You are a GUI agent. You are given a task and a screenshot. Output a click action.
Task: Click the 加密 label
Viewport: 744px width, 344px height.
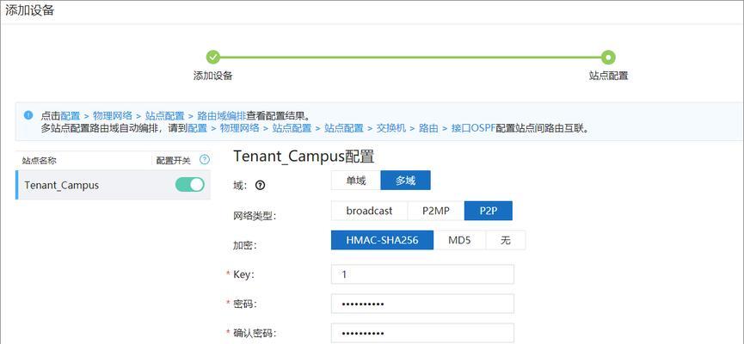click(x=245, y=245)
